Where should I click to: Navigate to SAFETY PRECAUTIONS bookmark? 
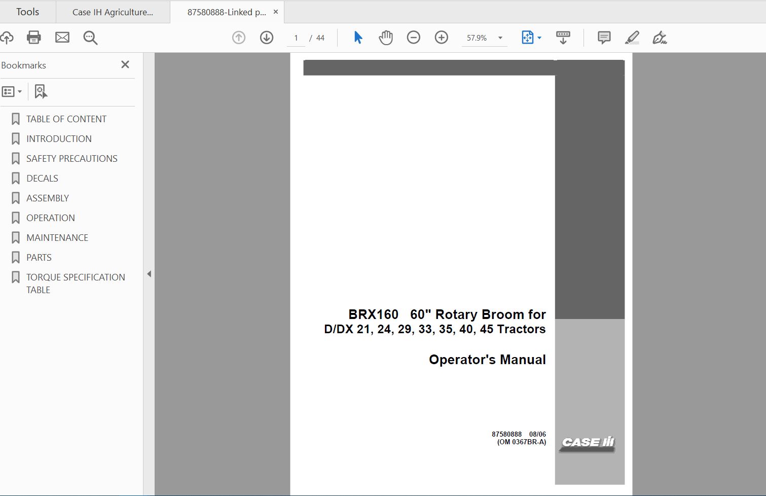point(72,159)
